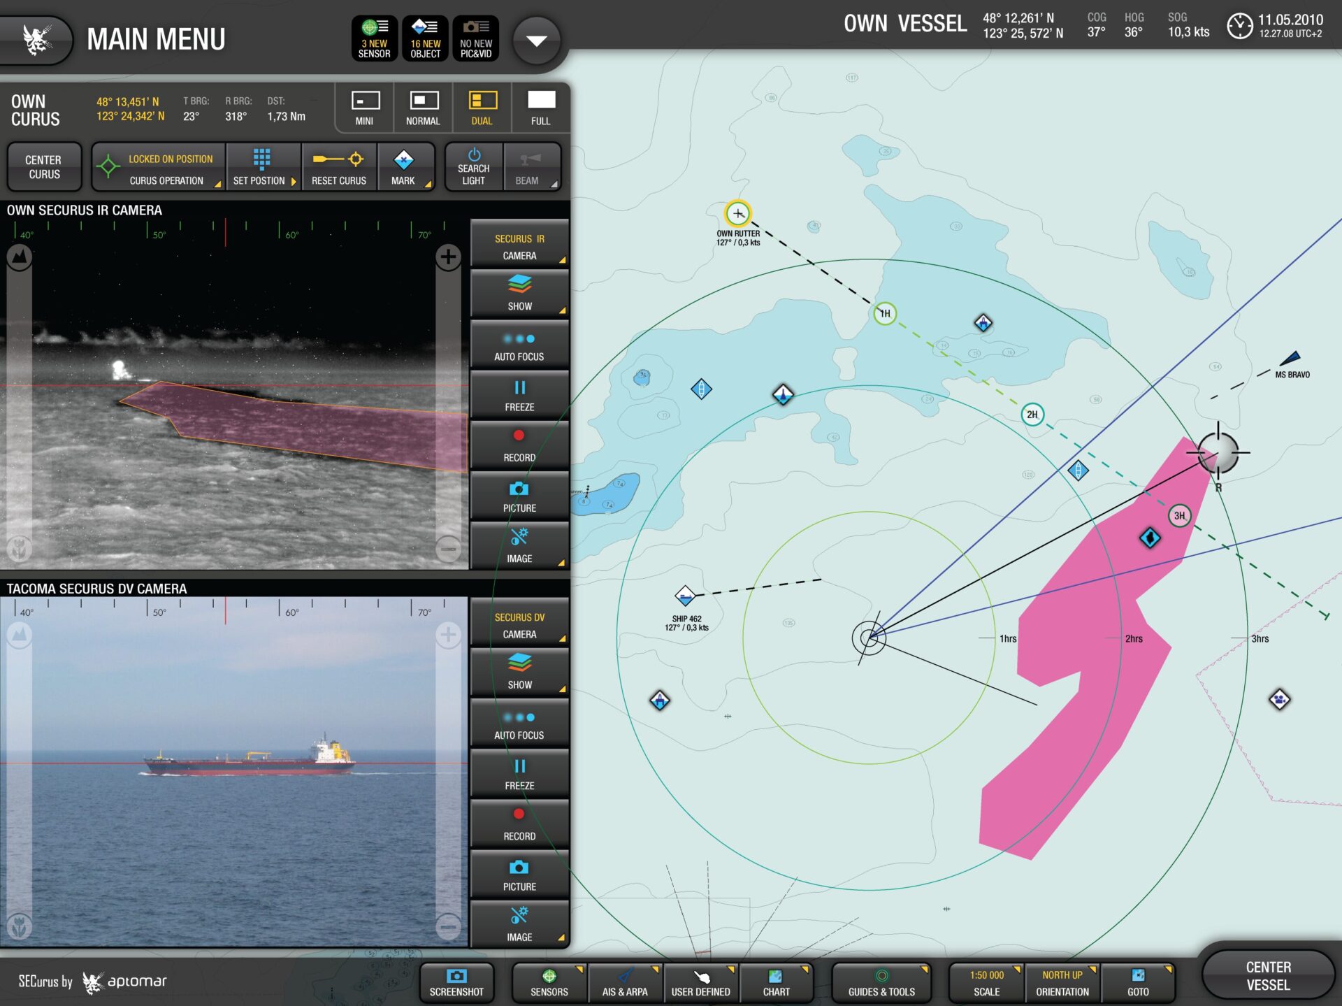
Task: Open the Beam options
Action: pyautogui.click(x=532, y=167)
